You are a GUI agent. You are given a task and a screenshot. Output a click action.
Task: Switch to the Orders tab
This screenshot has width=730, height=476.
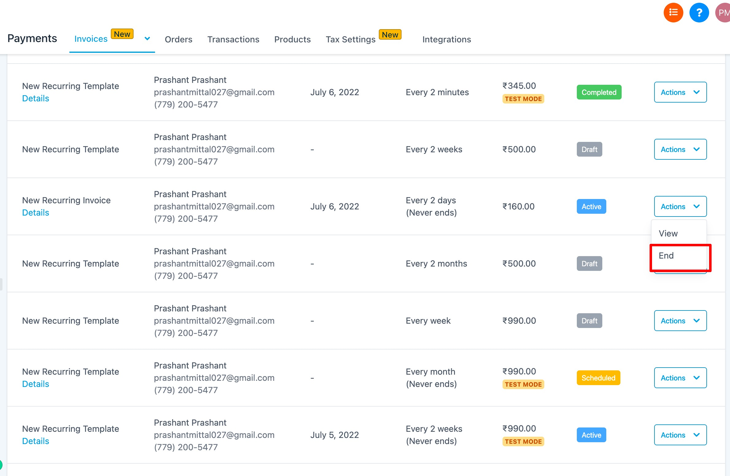tap(178, 39)
